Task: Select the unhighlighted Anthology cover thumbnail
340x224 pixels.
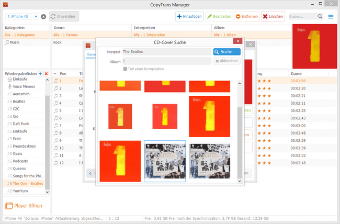Action: (209, 161)
